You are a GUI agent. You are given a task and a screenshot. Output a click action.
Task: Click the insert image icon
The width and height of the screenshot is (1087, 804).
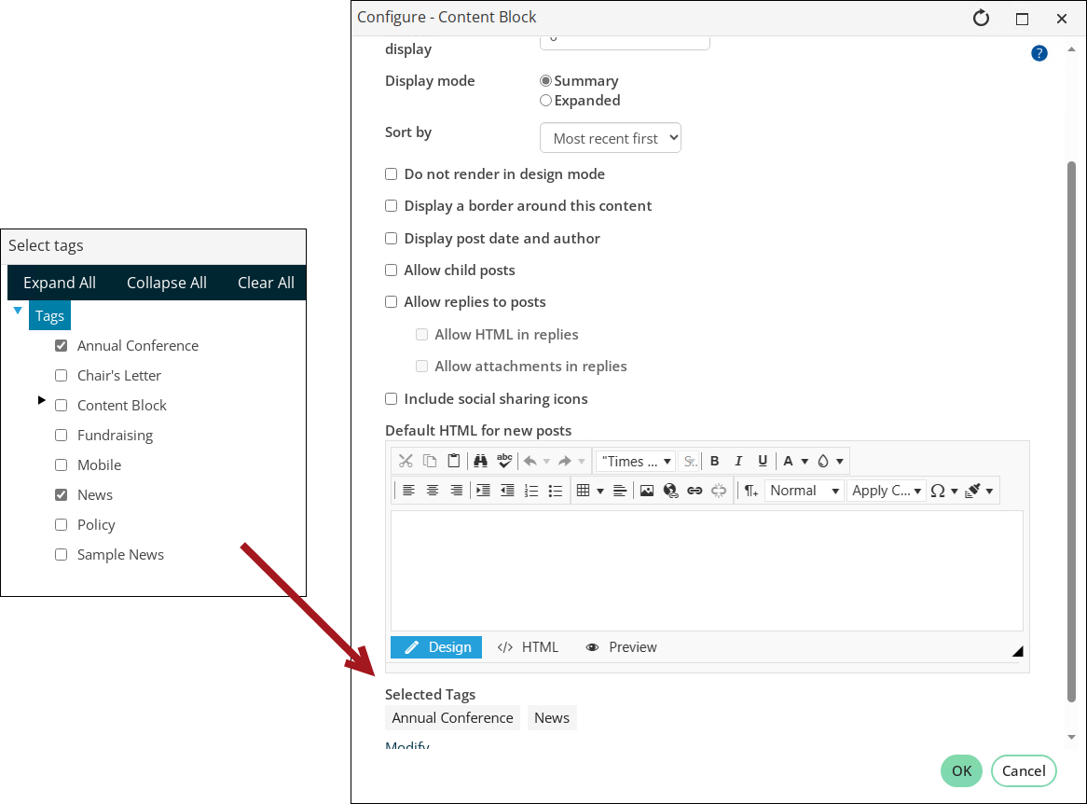click(x=647, y=491)
